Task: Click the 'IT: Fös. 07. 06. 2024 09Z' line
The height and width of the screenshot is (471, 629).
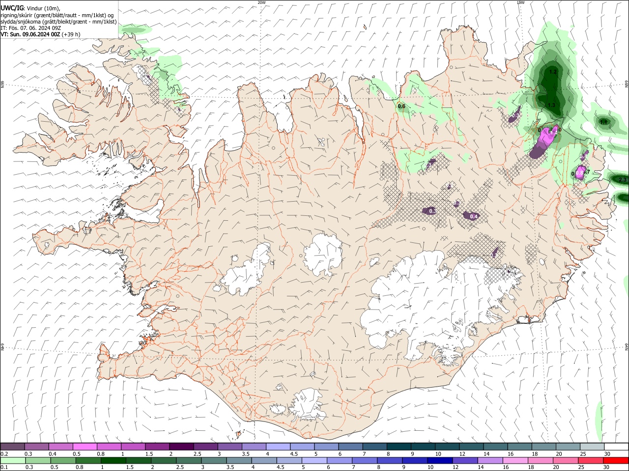Action: 31,28
